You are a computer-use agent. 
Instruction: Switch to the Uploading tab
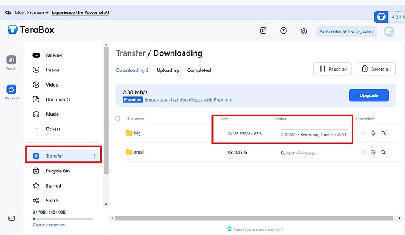[168, 70]
